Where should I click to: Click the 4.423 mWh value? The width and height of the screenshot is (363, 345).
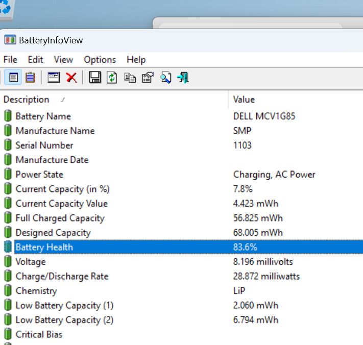point(255,204)
